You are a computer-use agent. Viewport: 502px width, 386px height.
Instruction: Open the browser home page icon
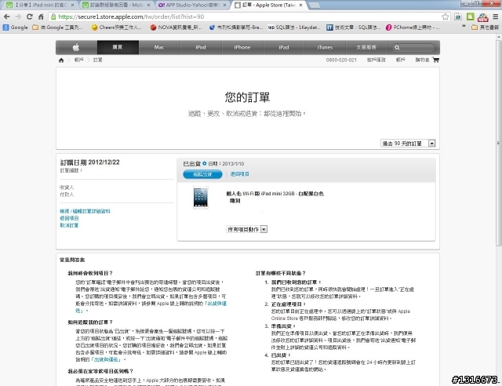point(41,16)
